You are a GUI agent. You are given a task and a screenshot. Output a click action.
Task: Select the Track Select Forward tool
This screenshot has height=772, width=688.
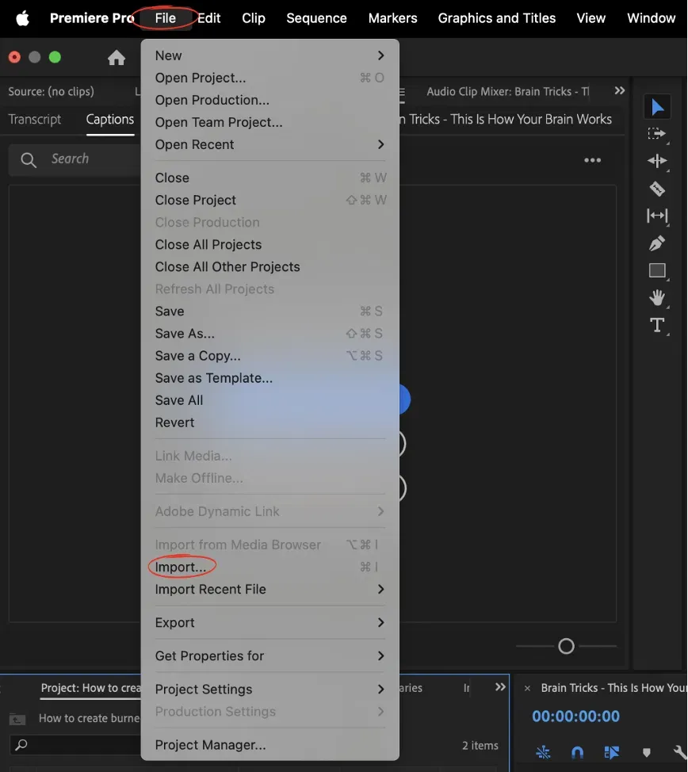point(657,134)
